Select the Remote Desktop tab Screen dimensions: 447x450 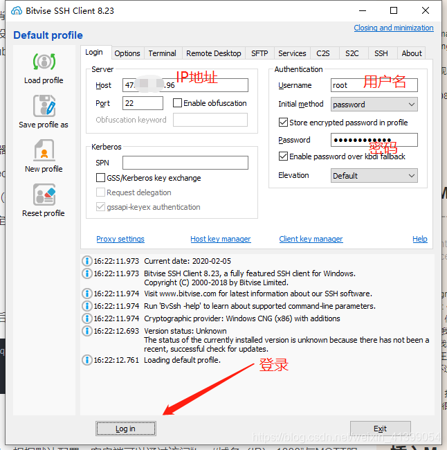coord(214,53)
